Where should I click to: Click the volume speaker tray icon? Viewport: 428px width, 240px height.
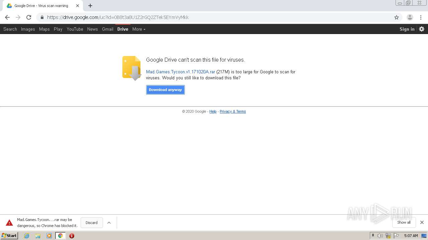[x=380, y=236]
